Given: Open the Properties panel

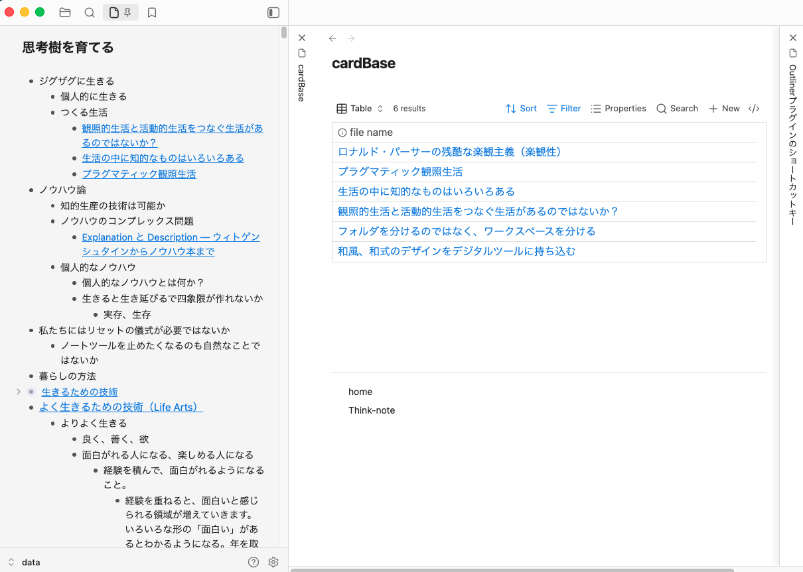Looking at the screenshot, I should [618, 109].
